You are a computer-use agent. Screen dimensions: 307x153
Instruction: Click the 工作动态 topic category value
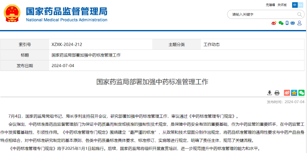[x=212, y=44]
